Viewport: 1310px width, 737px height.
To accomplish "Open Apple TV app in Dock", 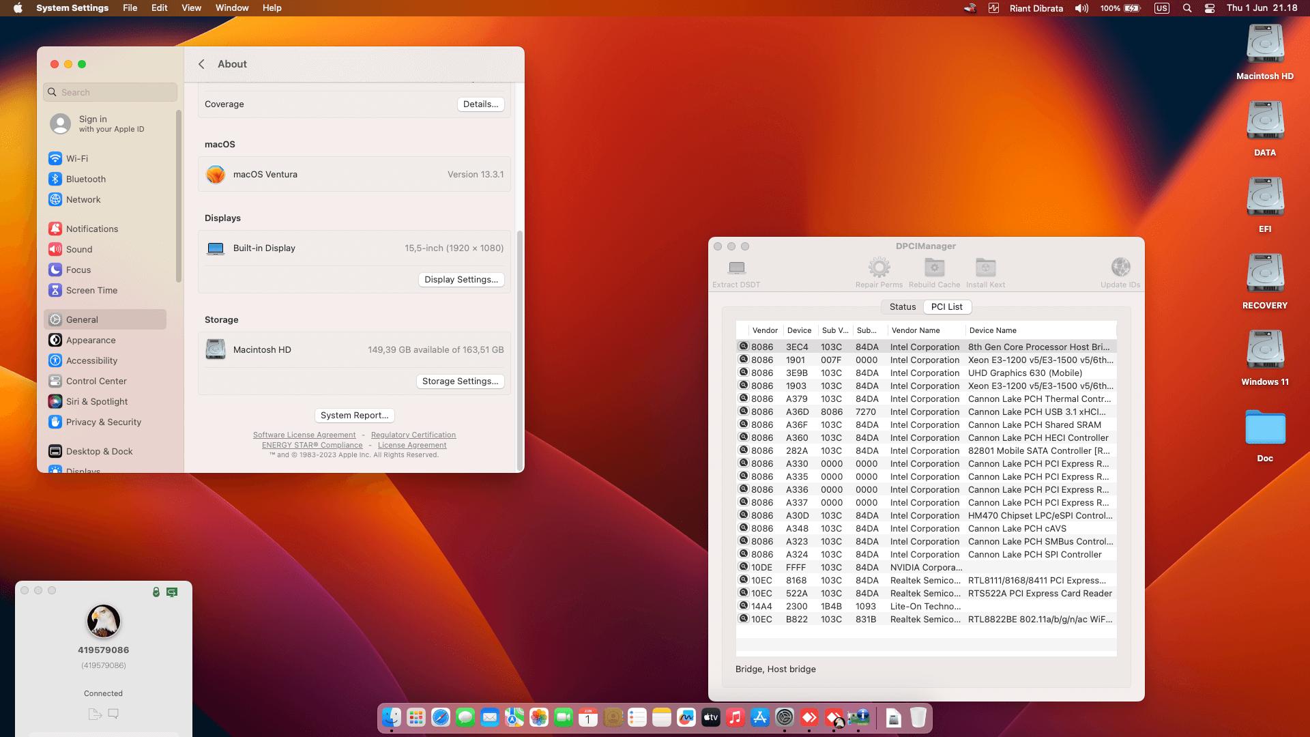I will (711, 717).
